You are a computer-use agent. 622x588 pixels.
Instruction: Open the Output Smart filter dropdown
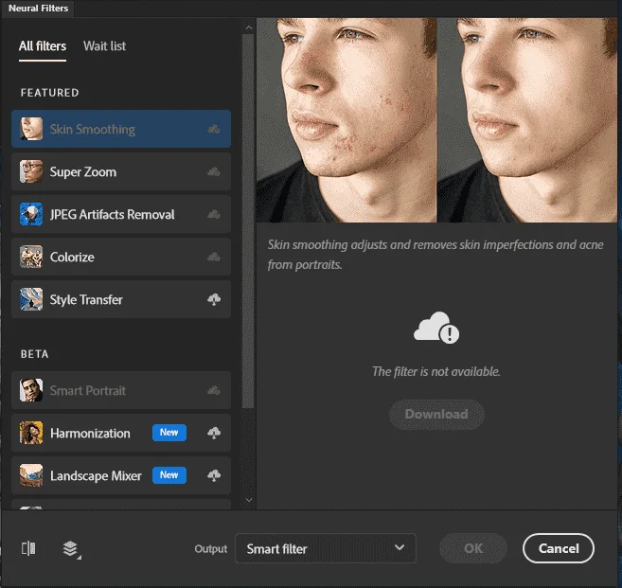pyautogui.click(x=326, y=548)
